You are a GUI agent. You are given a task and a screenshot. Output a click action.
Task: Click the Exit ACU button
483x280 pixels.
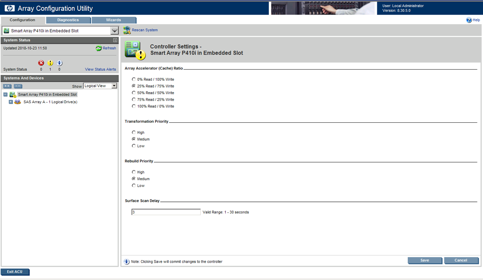[15, 272]
